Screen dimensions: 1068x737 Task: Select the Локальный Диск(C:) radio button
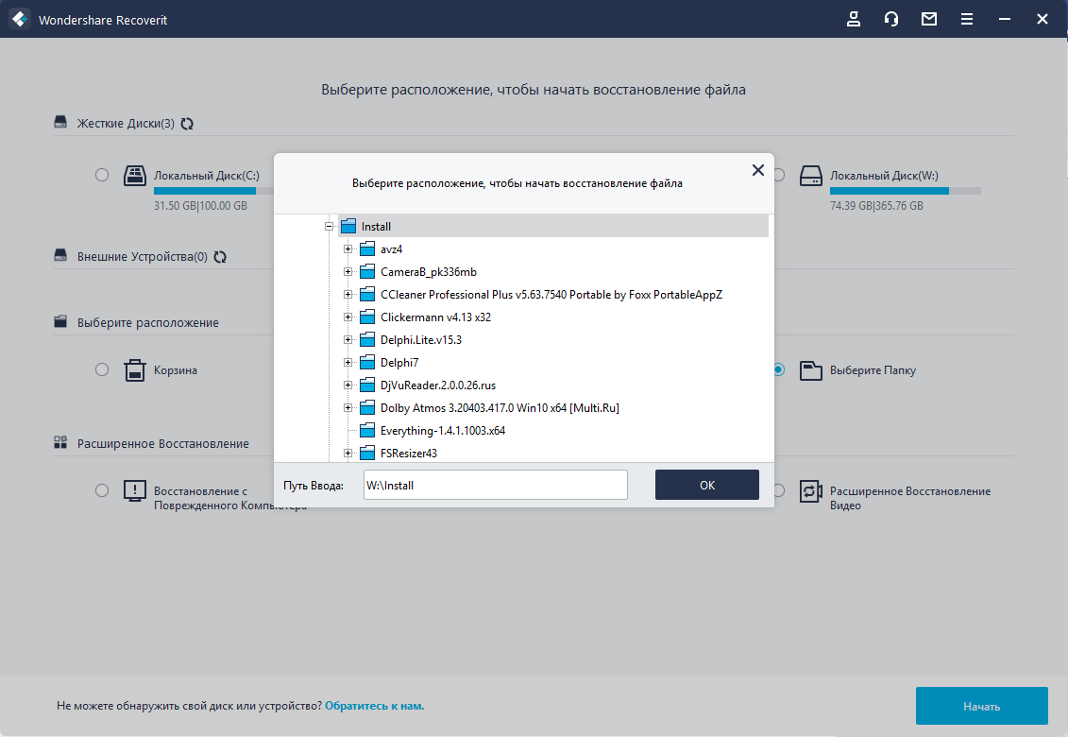coord(101,175)
